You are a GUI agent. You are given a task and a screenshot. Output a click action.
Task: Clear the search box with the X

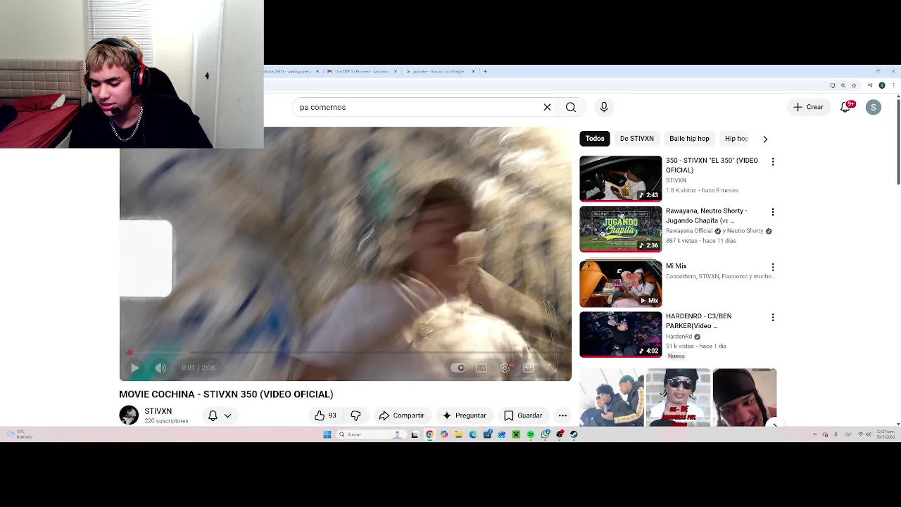tap(547, 107)
